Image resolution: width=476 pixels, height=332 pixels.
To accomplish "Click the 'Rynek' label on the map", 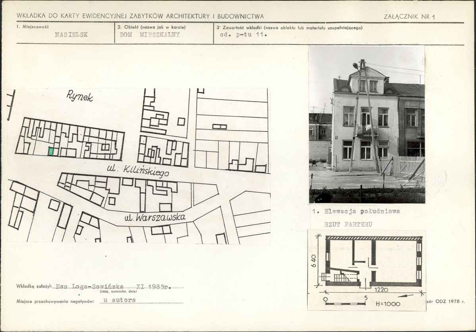I will point(80,96).
